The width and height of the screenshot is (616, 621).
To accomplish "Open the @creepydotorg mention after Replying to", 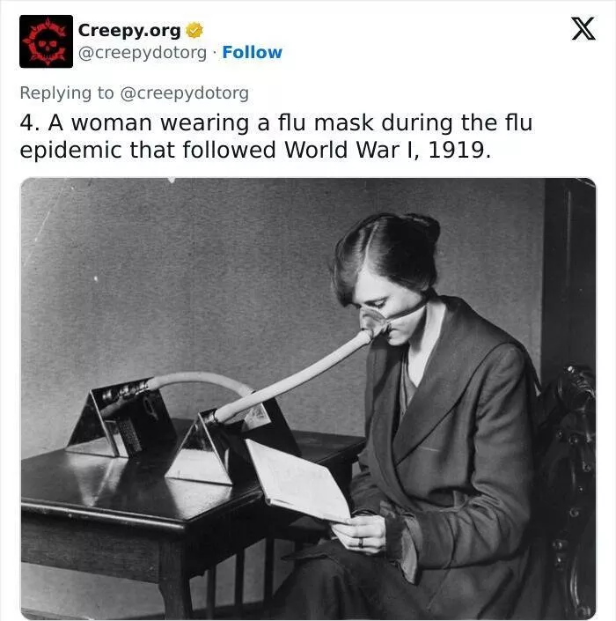I will [x=185, y=93].
